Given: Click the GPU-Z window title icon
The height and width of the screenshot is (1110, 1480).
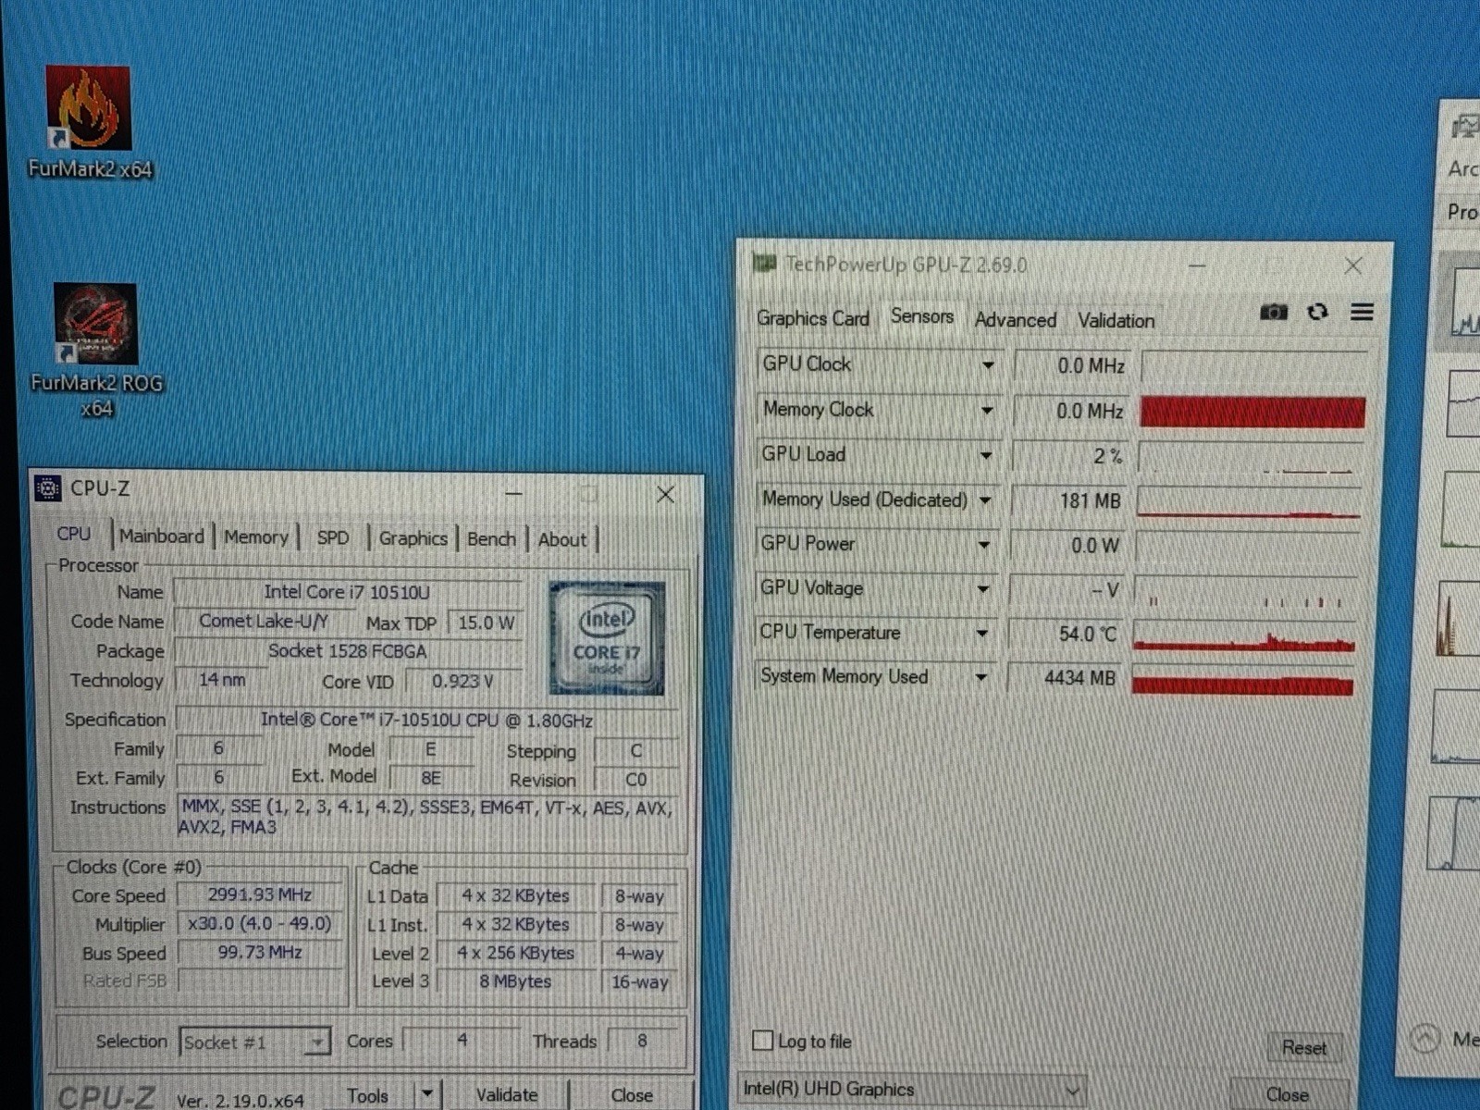Looking at the screenshot, I should coord(764,265).
